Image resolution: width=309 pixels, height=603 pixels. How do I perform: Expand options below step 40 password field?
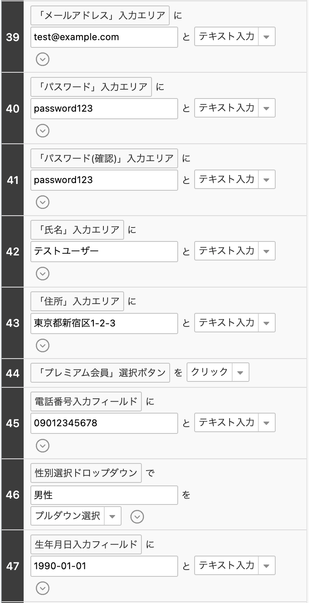[42, 131]
